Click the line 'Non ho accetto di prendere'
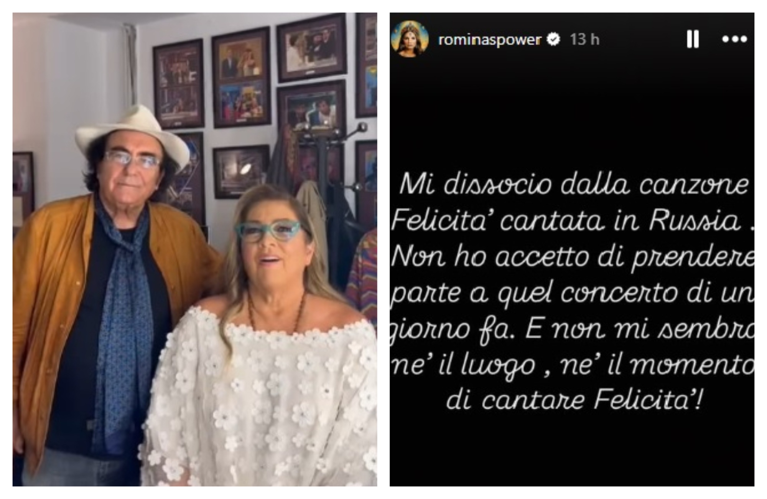The height and width of the screenshot is (499, 767). (573, 257)
